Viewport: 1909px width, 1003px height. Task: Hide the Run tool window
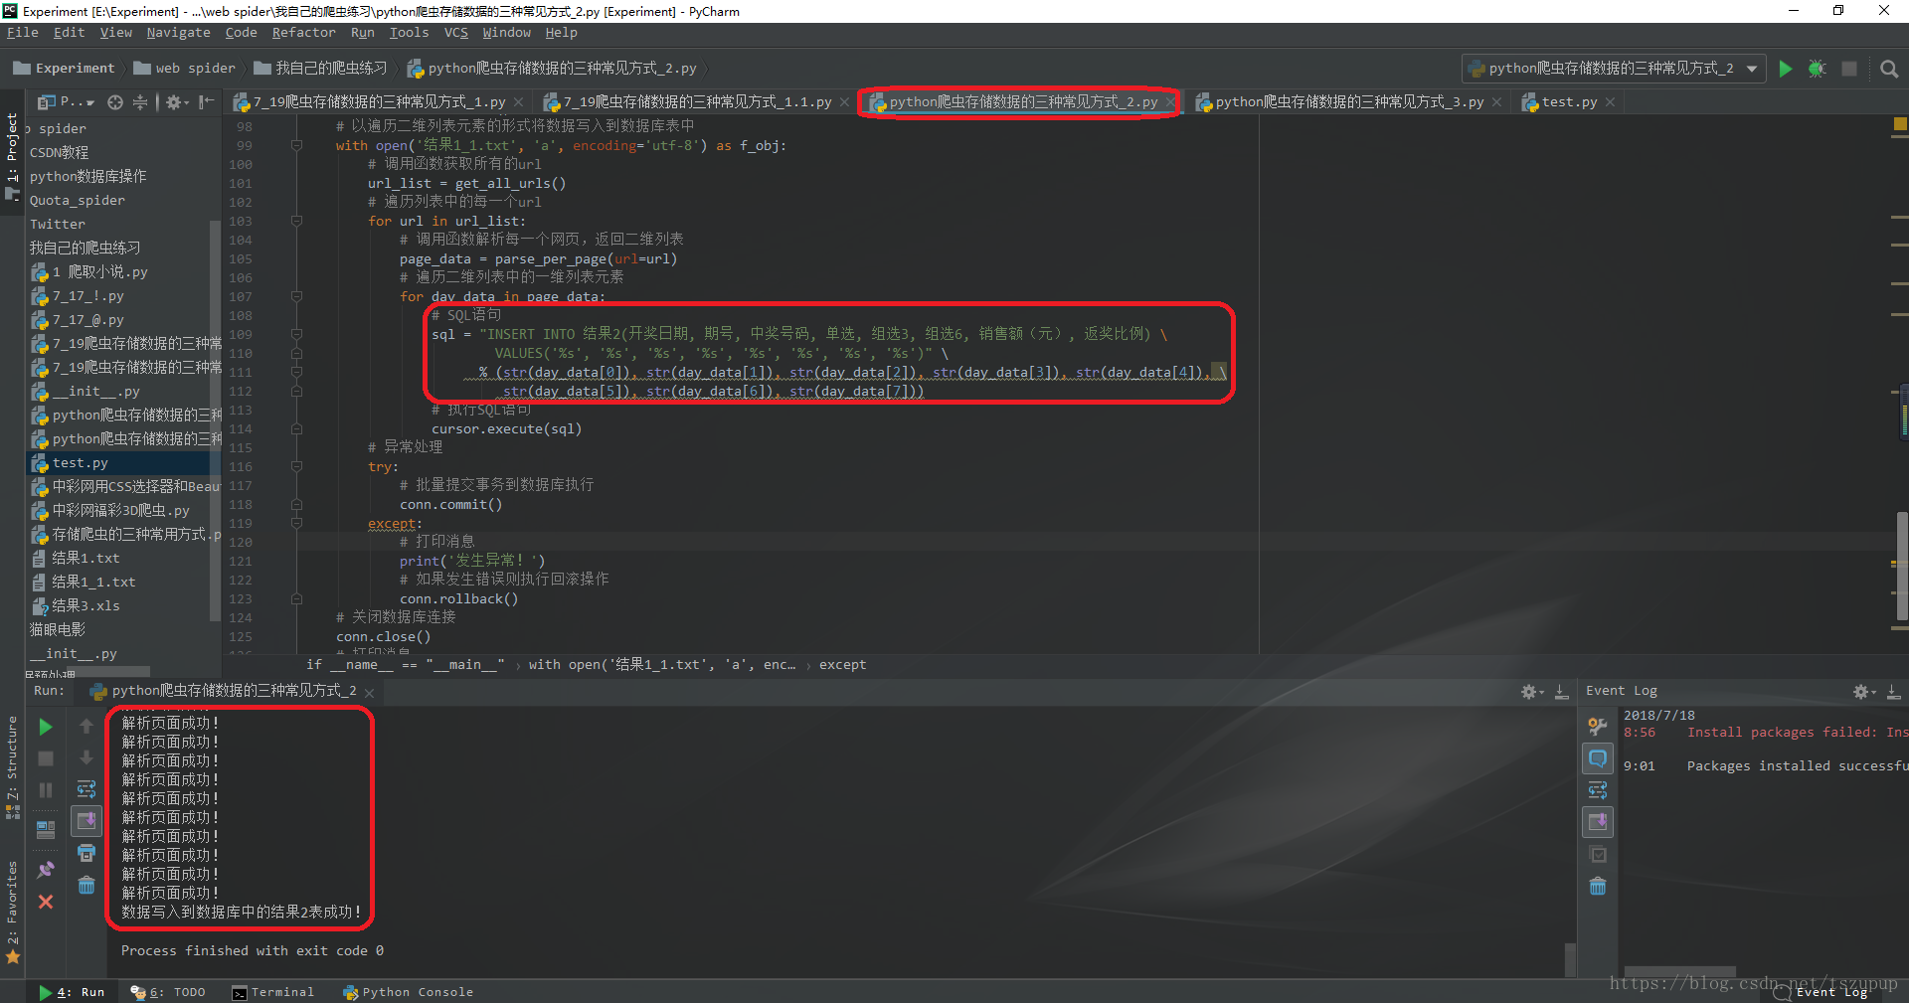coord(1561,691)
